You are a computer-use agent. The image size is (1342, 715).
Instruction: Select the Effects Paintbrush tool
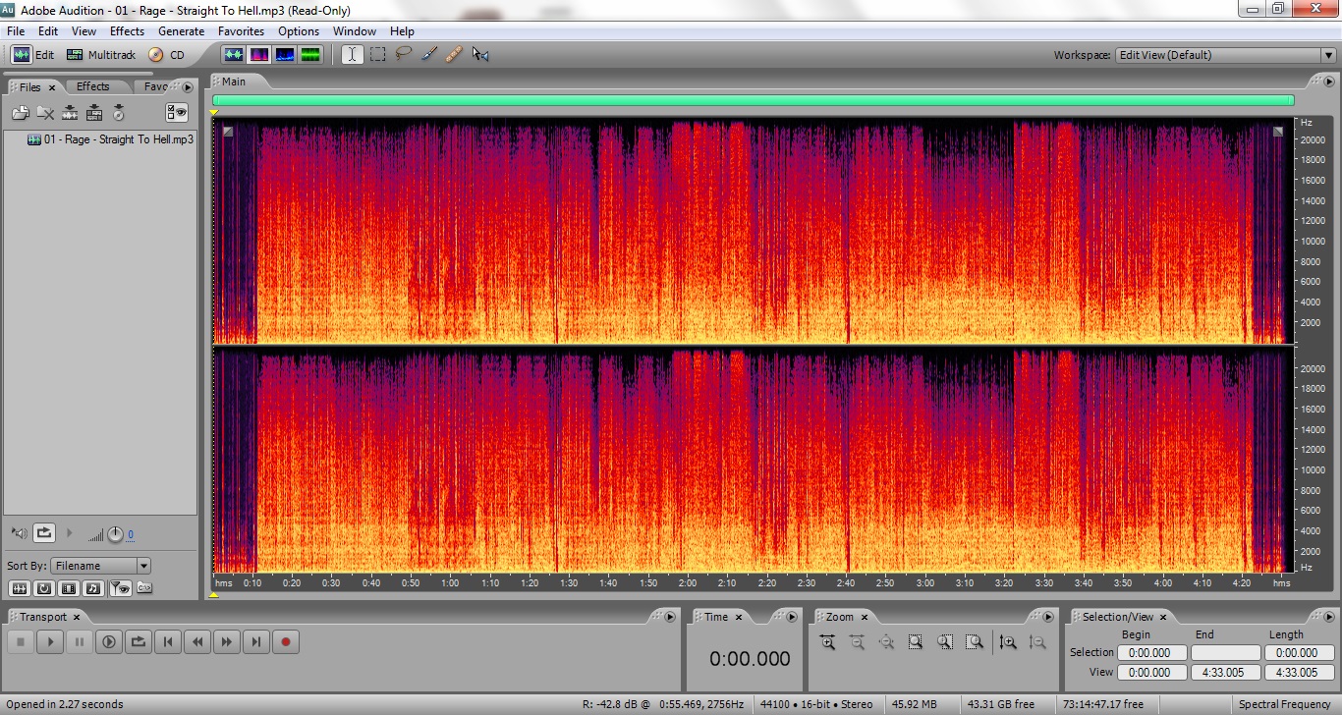pyautogui.click(x=428, y=55)
